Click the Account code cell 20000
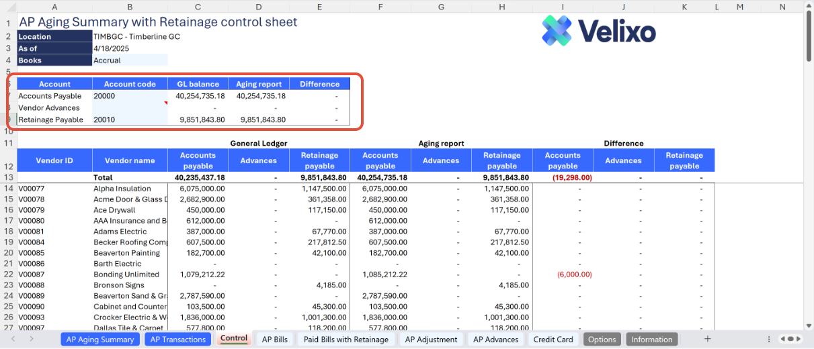The height and width of the screenshot is (349, 814). 130,96
